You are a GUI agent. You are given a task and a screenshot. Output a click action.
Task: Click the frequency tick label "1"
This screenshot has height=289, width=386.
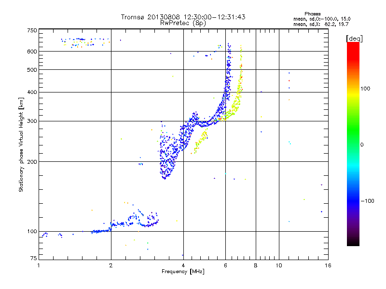(39, 265)
